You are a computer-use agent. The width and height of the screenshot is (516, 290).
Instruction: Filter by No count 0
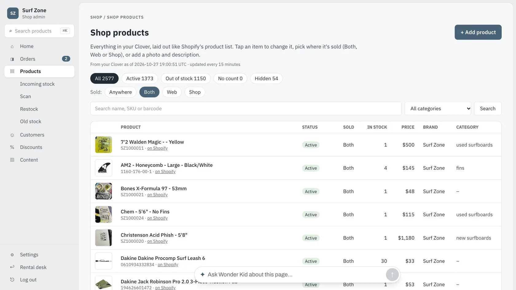(230, 79)
